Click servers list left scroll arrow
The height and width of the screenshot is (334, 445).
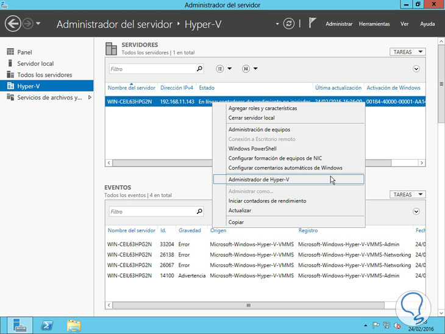tap(109, 163)
